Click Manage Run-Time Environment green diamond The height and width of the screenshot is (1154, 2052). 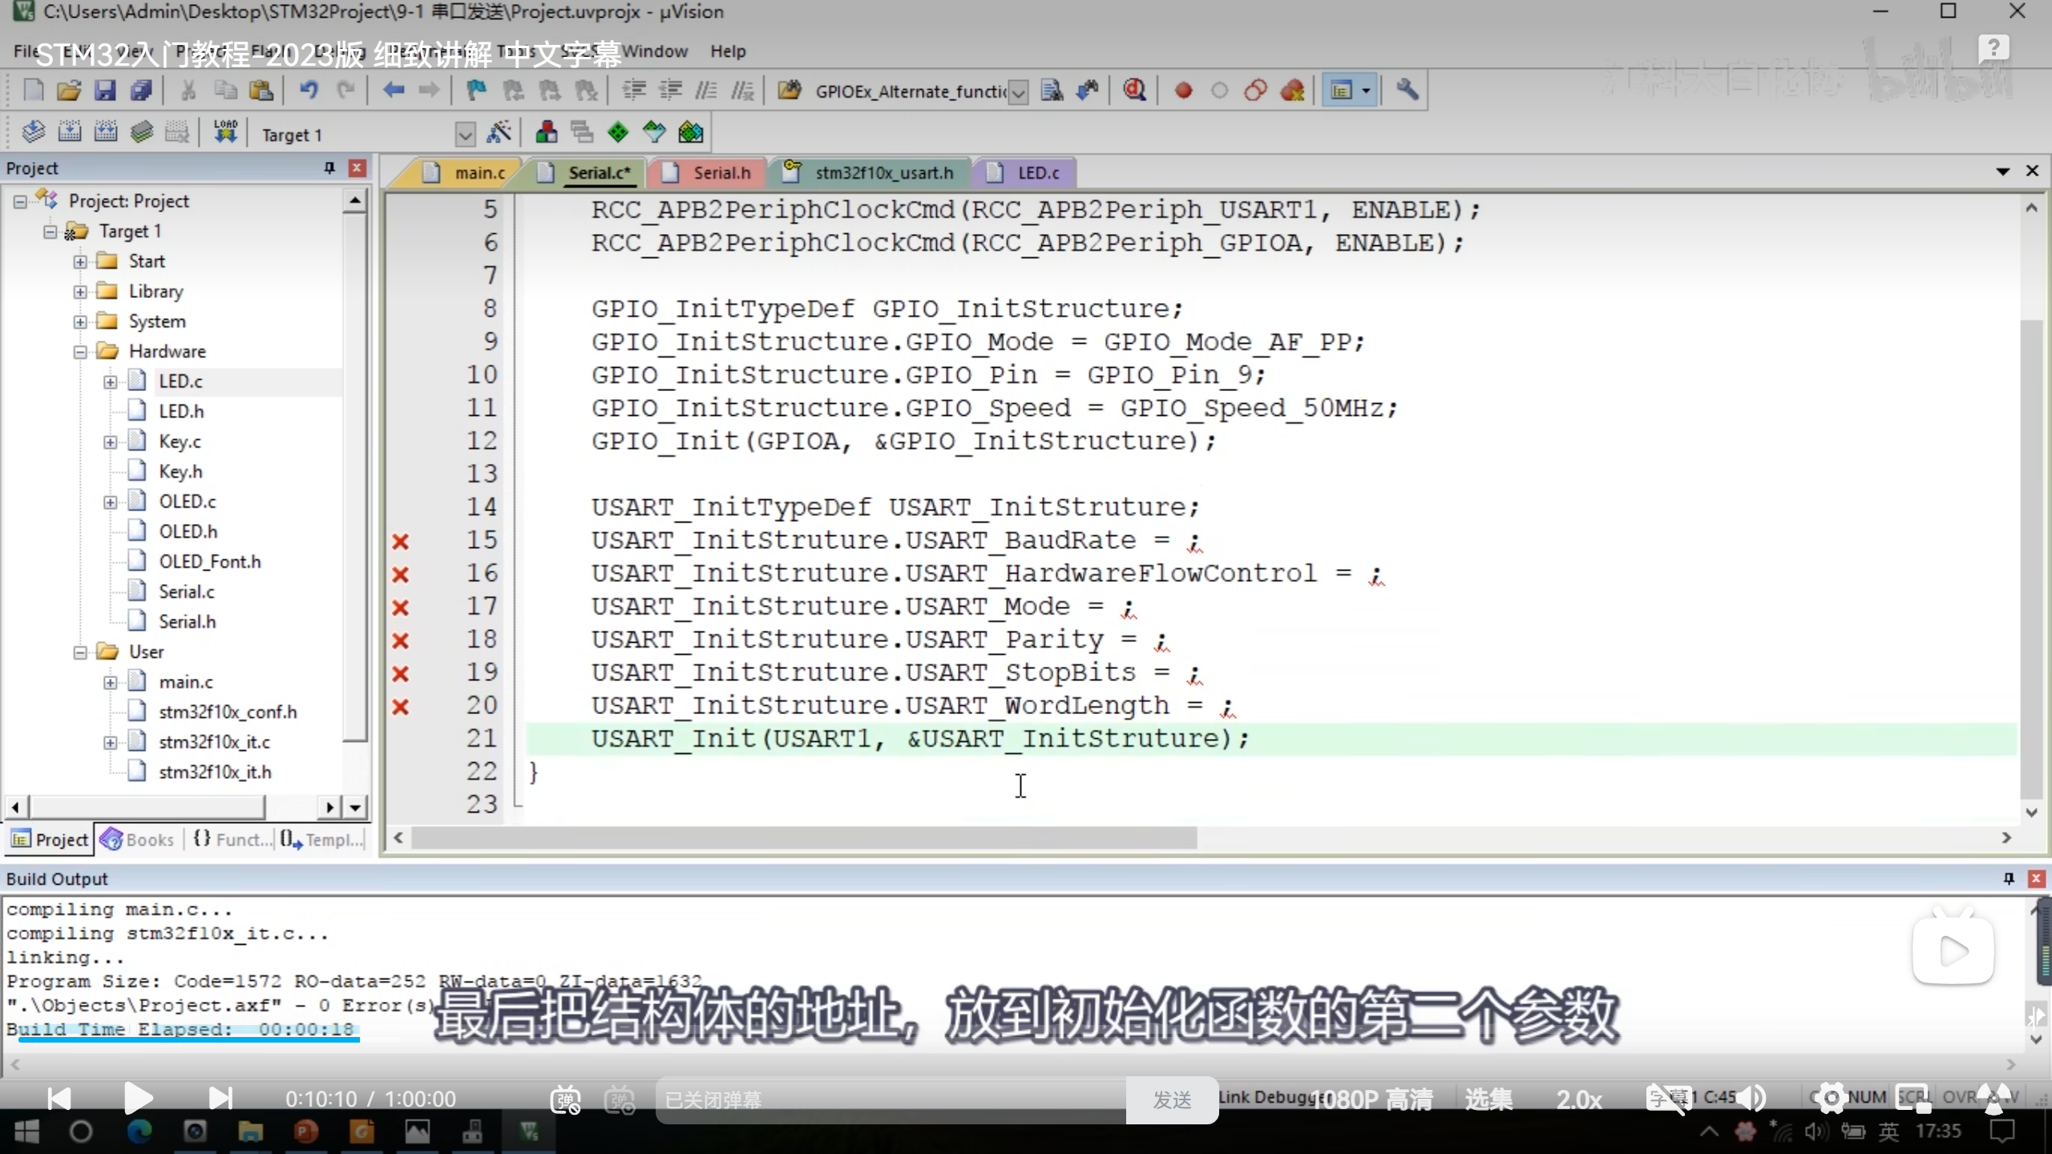618,132
